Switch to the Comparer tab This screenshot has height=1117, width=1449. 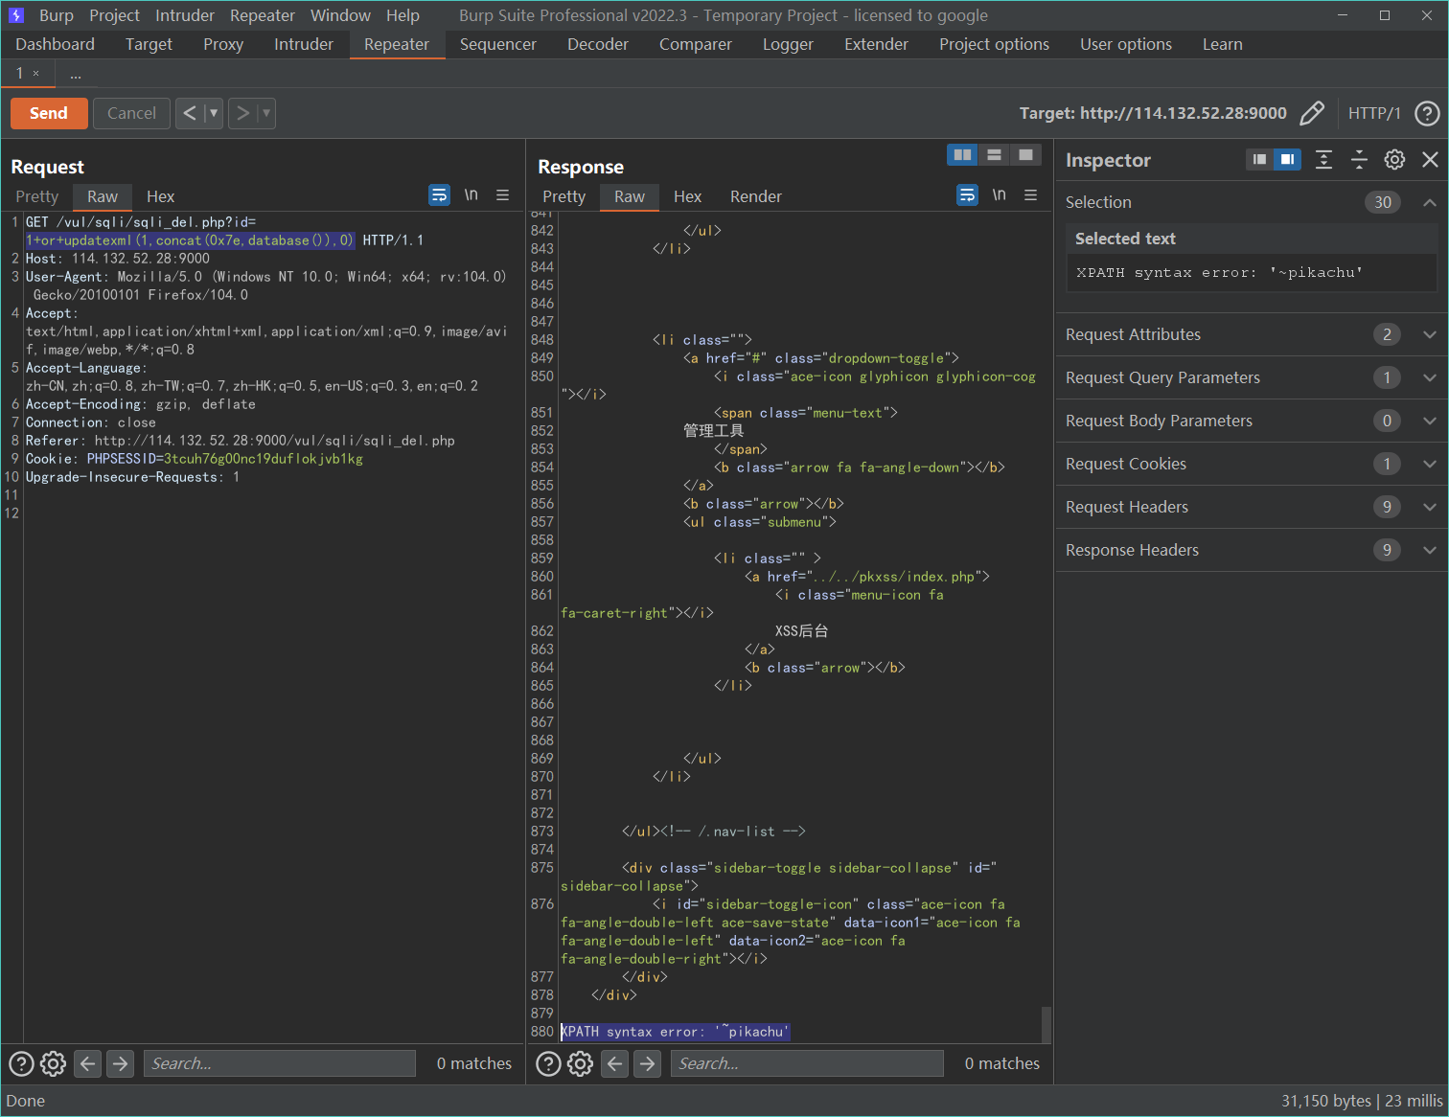tap(696, 44)
